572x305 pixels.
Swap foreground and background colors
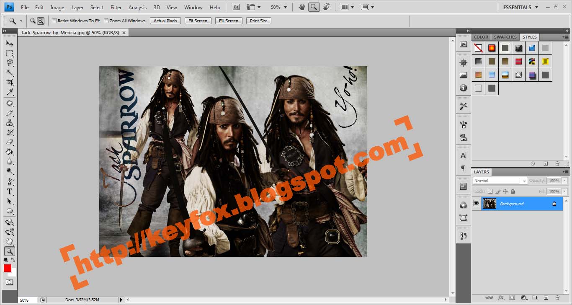pyautogui.click(x=13, y=260)
